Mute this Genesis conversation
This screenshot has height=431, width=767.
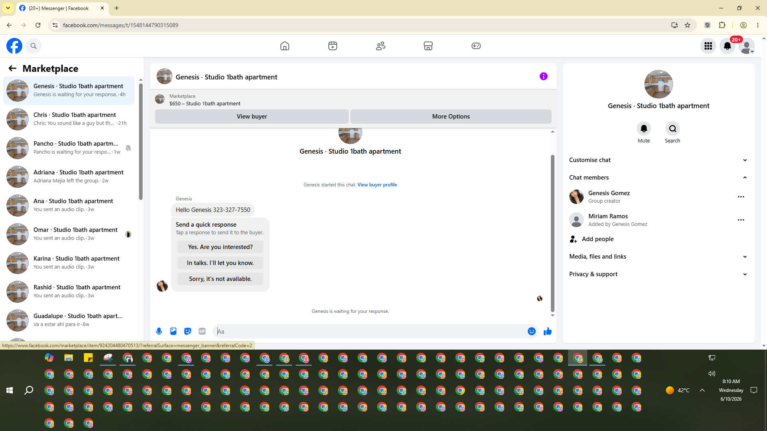pyautogui.click(x=644, y=129)
